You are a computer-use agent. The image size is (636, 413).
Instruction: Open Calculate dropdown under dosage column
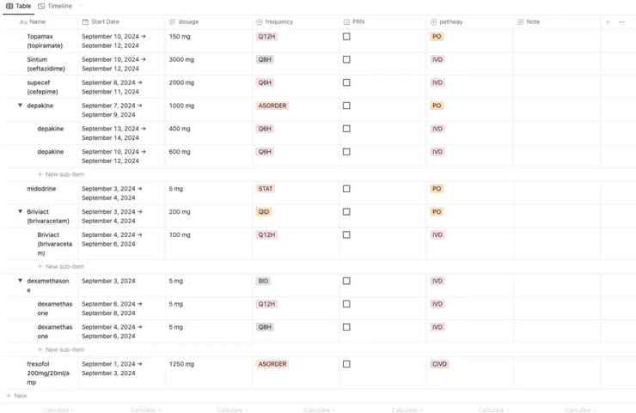coord(232,410)
